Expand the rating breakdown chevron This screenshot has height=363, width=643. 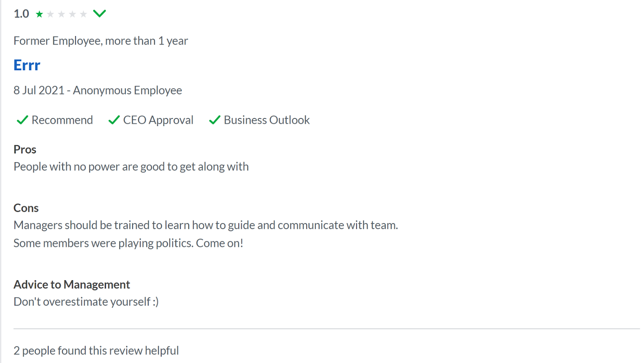(x=99, y=14)
